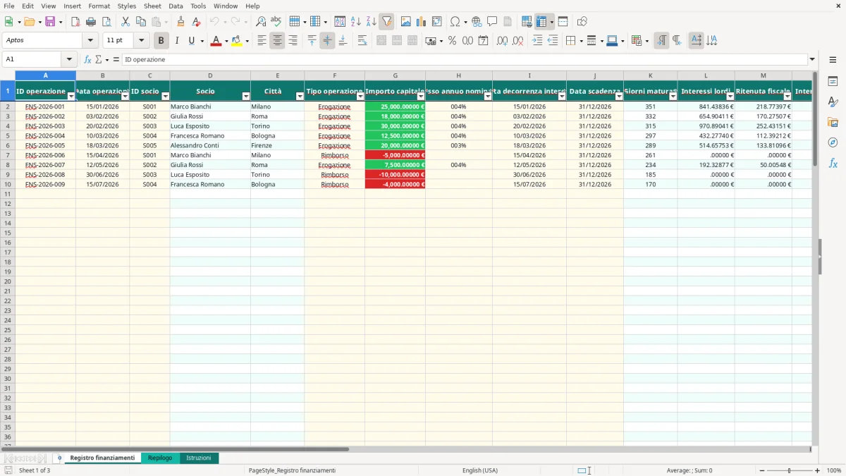Click the zoom slider in the status bar
Viewport: 846px width, 476px height.
pos(789,470)
